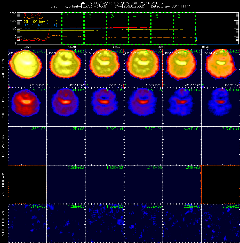This screenshot has width=240, height=243.
Task: Click the 05:28 time axis label
Action: click(x=27, y=47)
